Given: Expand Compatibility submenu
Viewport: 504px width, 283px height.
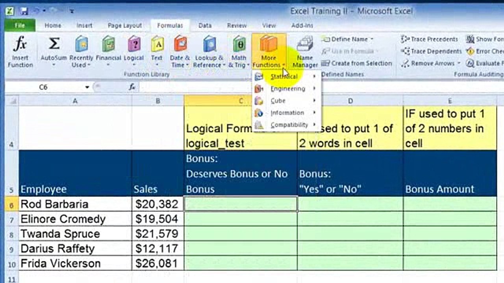Looking at the screenshot, I should pos(286,125).
